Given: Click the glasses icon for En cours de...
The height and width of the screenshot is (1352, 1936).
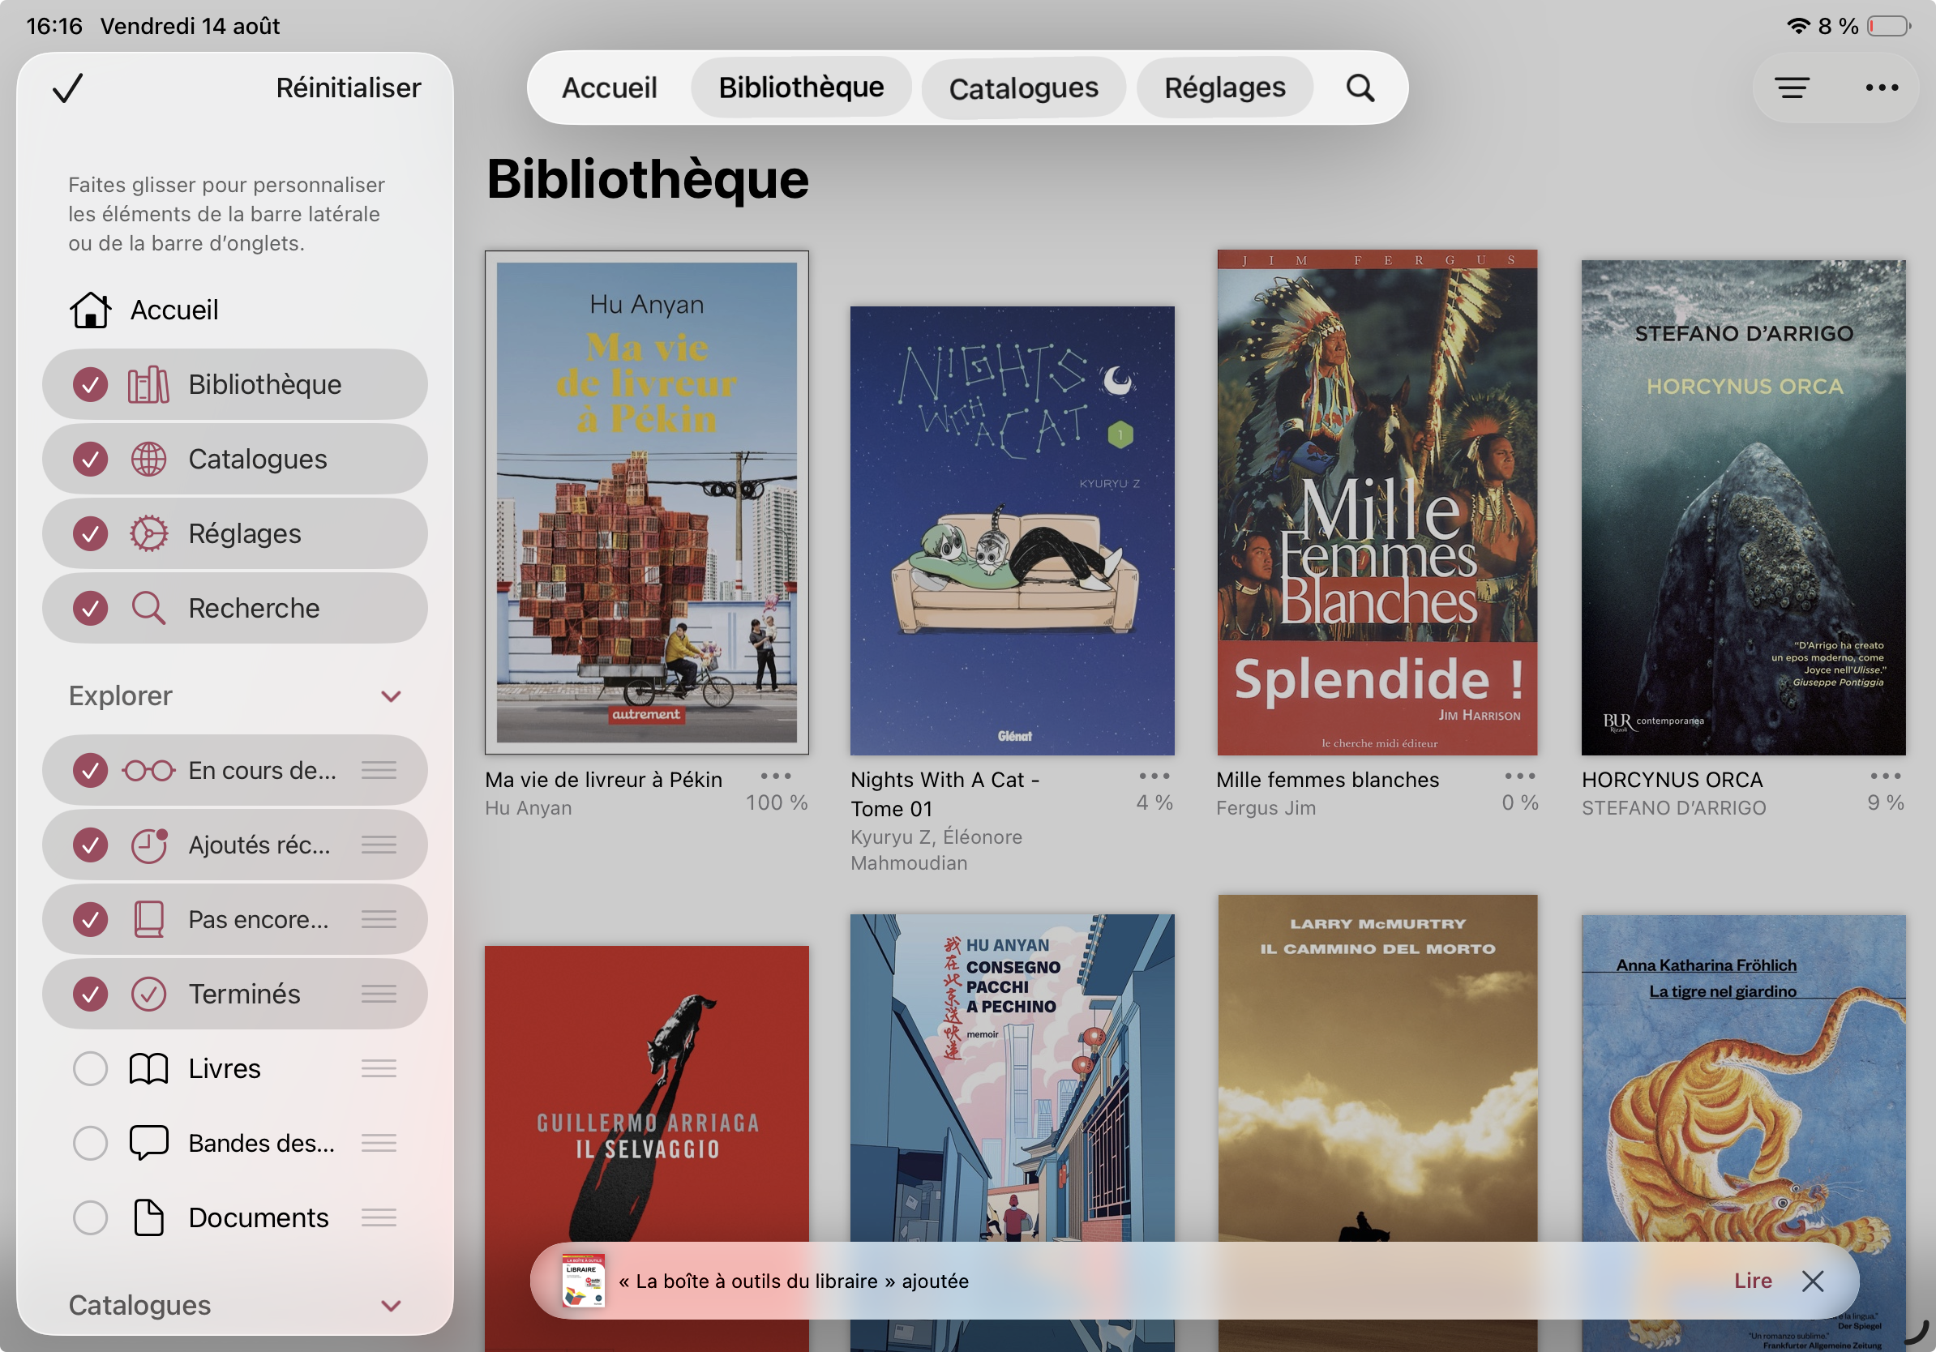Looking at the screenshot, I should (x=148, y=770).
